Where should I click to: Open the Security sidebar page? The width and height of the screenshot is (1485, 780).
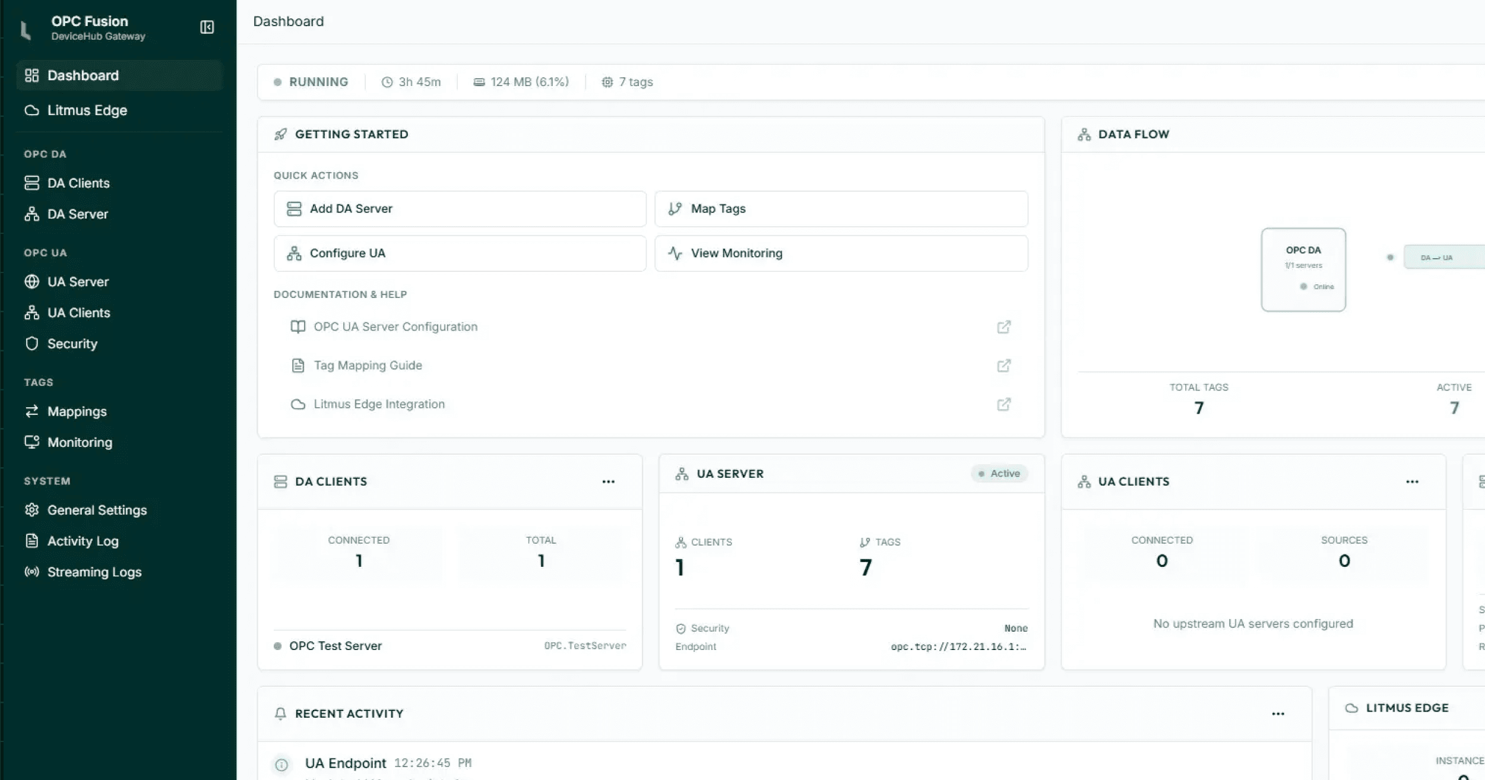[x=119, y=343]
